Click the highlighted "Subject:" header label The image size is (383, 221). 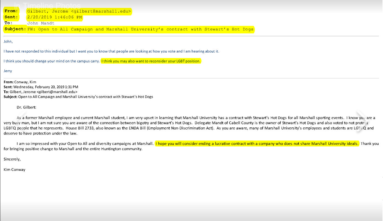(15, 29)
